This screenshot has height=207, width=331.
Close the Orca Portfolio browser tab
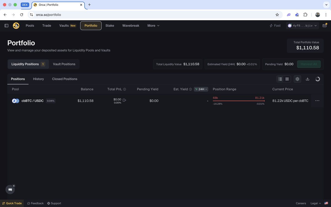[82, 5]
